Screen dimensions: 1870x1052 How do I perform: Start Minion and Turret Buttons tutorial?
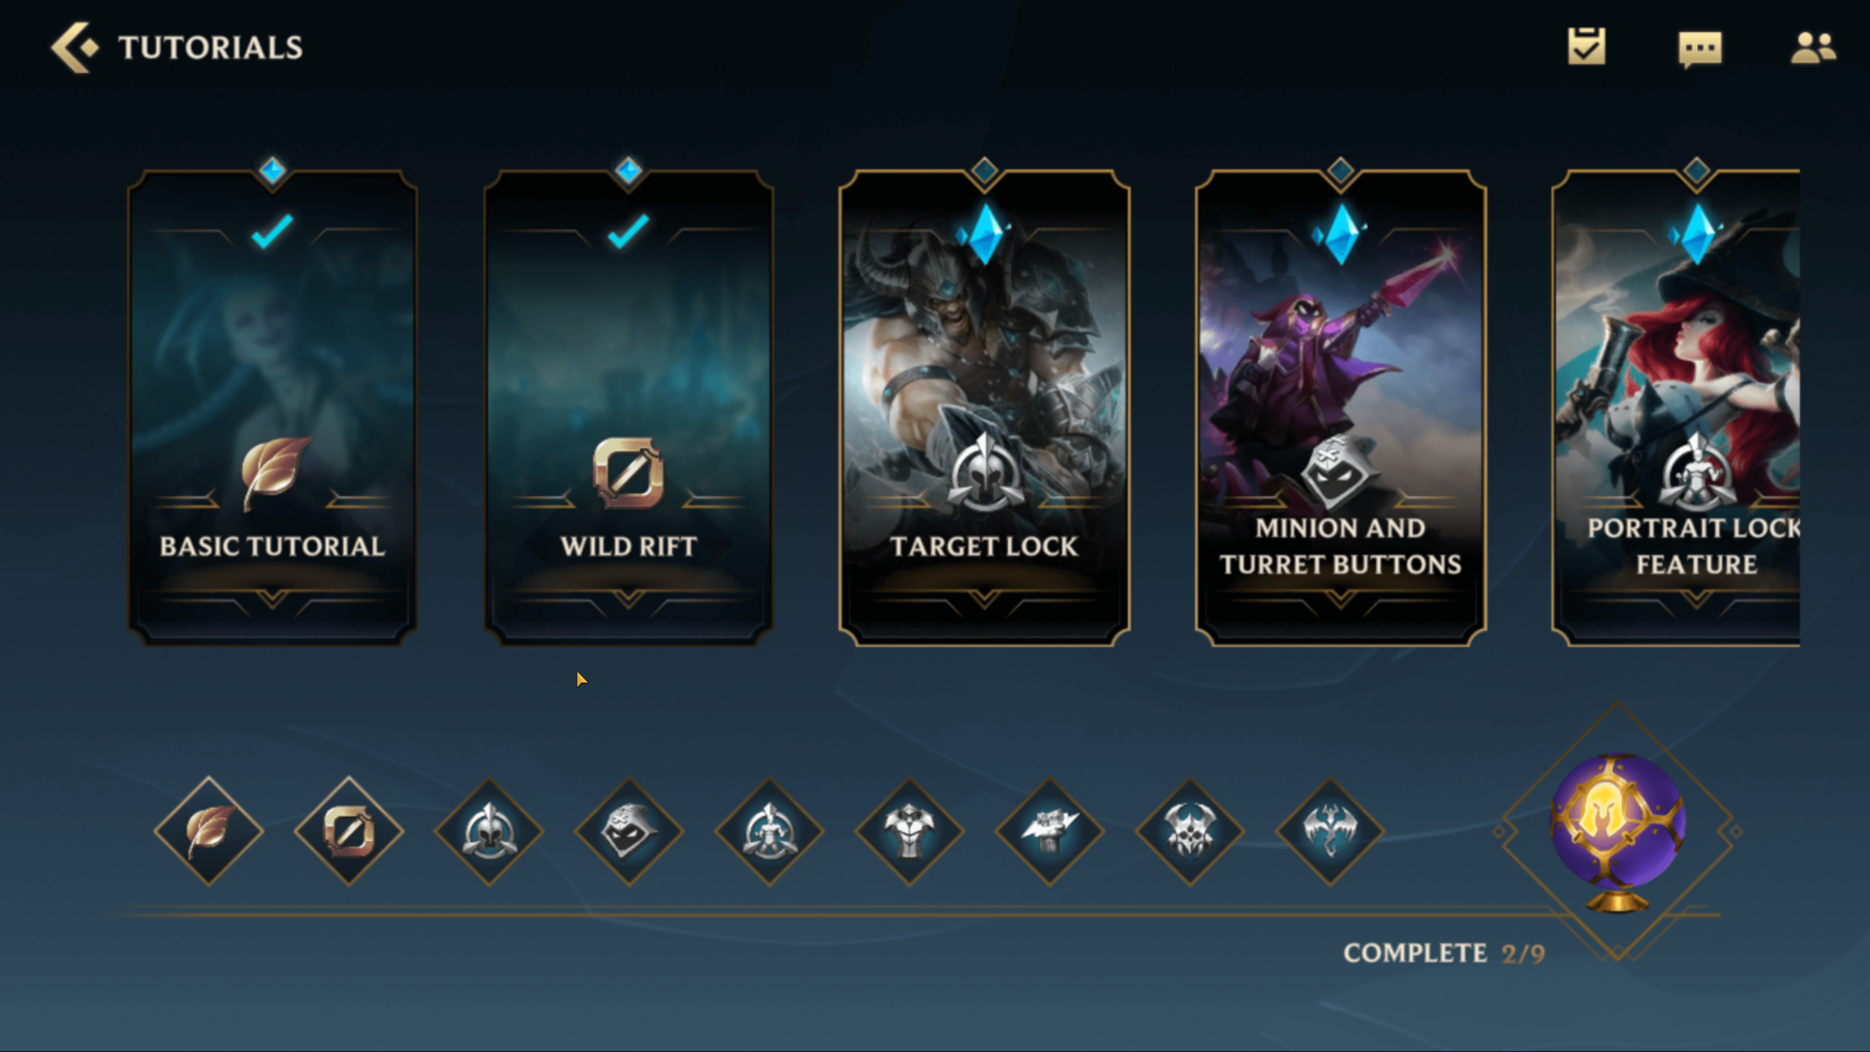[1341, 407]
